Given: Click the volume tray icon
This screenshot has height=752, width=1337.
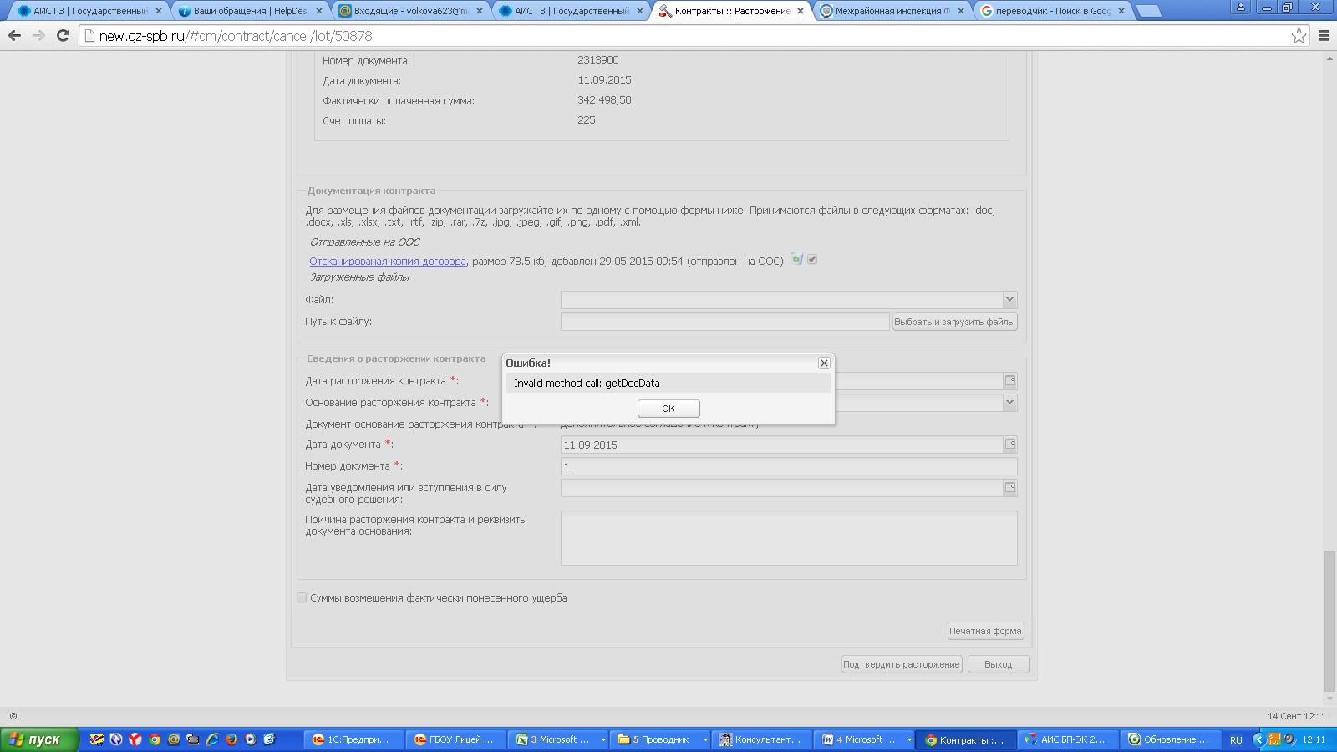Looking at the screenshot, I should [x=1289, y=739].
